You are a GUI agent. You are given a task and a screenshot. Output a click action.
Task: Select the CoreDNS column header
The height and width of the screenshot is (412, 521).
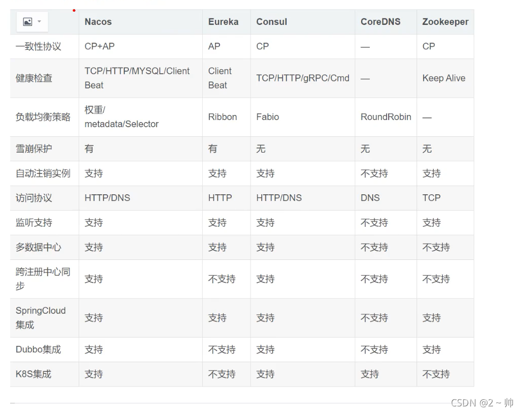(380, 22)
